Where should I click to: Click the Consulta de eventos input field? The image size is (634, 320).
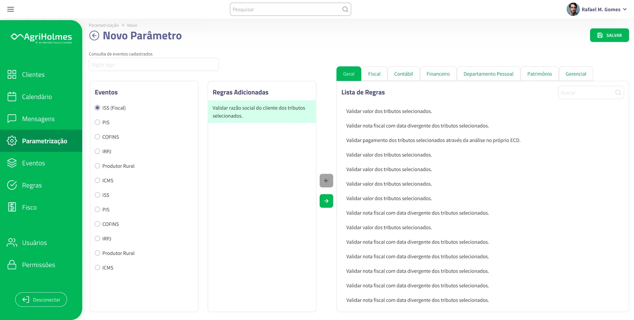[154, 64]
